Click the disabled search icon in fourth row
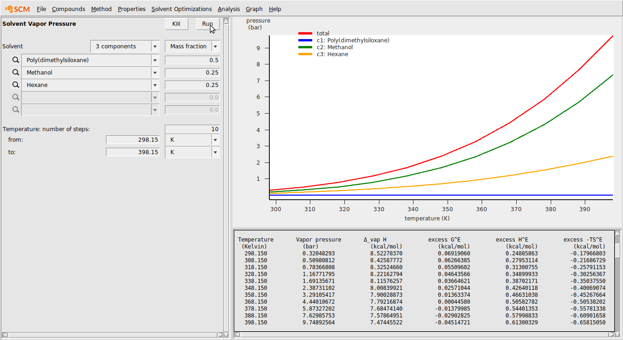 (x=16, y=98)
